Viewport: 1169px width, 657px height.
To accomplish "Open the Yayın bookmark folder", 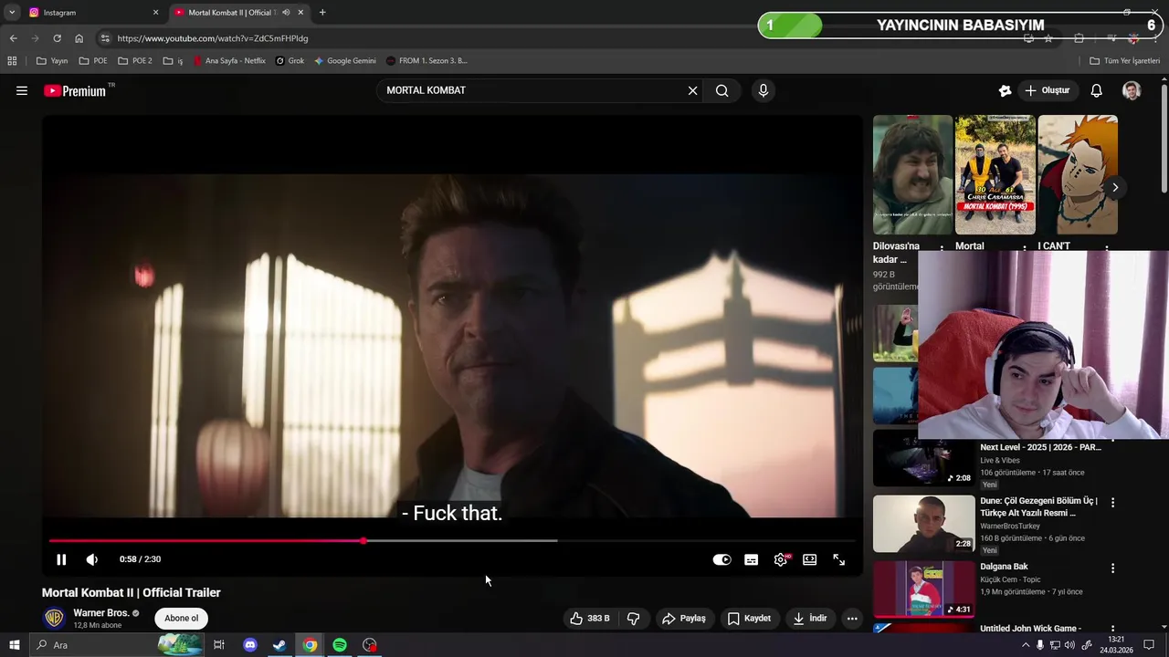I will [52, 61].
